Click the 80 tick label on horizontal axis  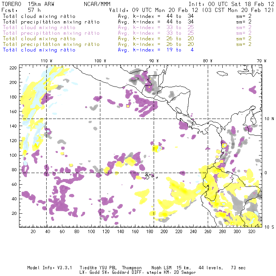(77, 232)
